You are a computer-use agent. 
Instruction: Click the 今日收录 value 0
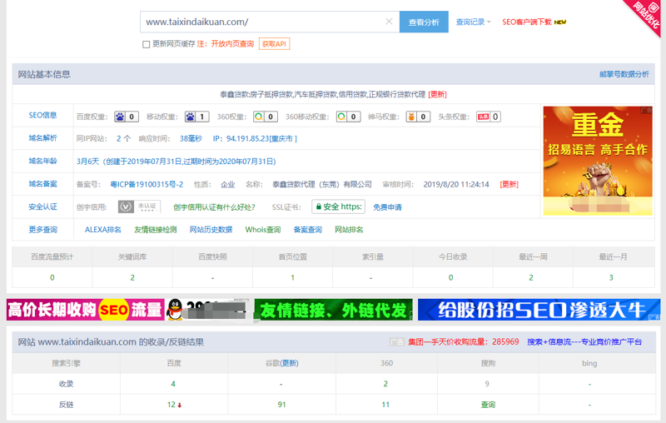tap(450, 278)
